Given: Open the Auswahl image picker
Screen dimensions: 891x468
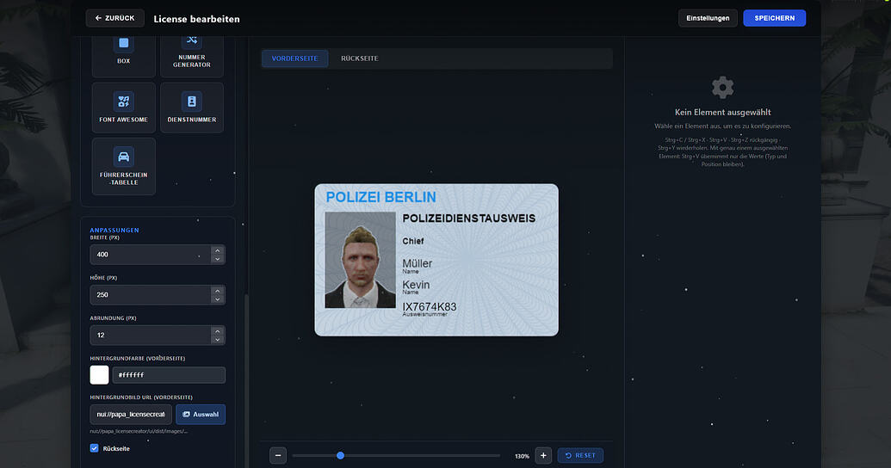Looking at the screenshot, I should point(201,415).
